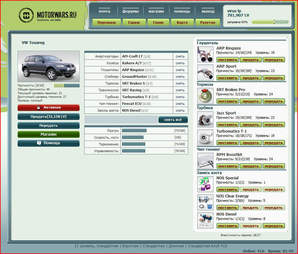The height and width of the screenshot is (254, 298).
Task: Switch to the Гараж tab
Action: click(134, 22)
